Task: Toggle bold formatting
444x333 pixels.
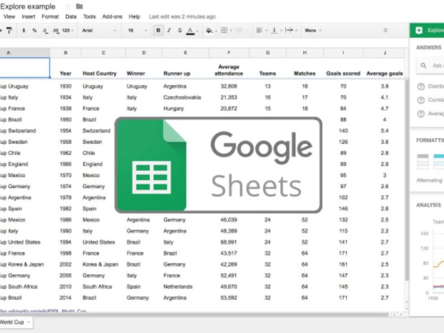Action: tap(158, 30)
